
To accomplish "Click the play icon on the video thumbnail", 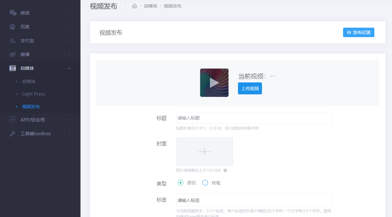I will point(214,82).
